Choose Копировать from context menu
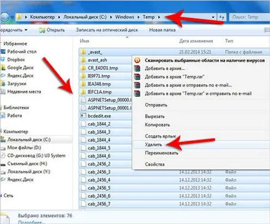The height and width of the screenshot is (224, 270). [x=157, y=125]
